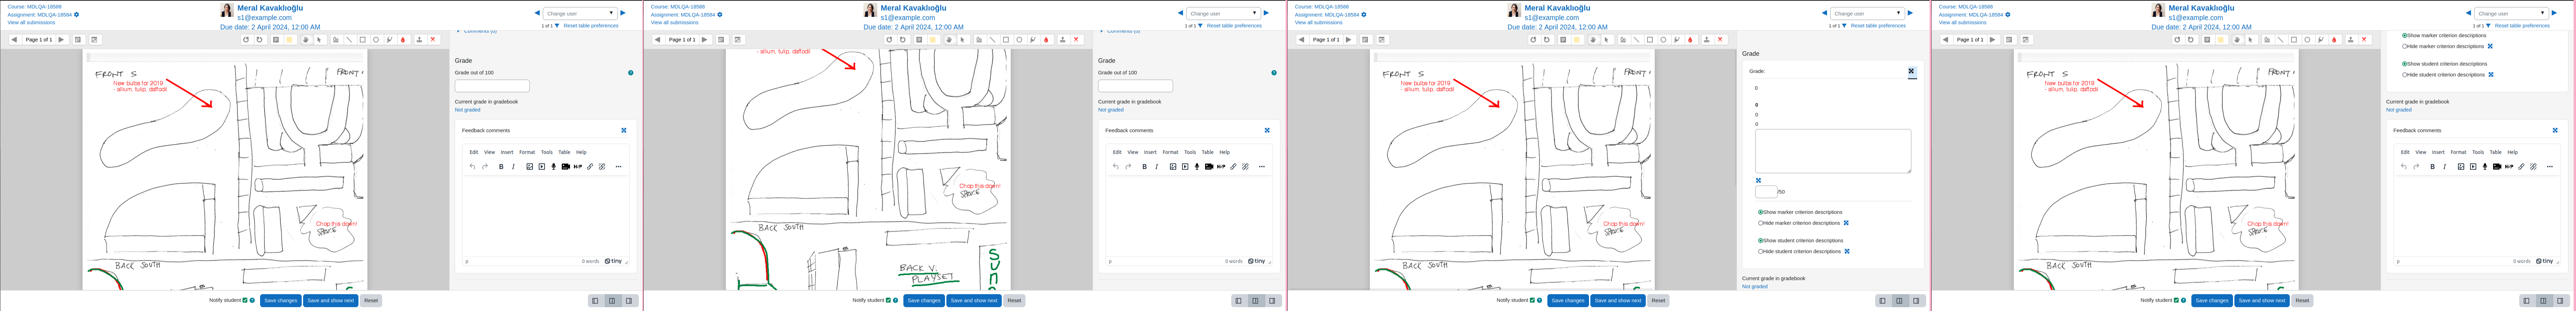
Task: Open Edit menu in first panel editor
Action: (474, 152)
